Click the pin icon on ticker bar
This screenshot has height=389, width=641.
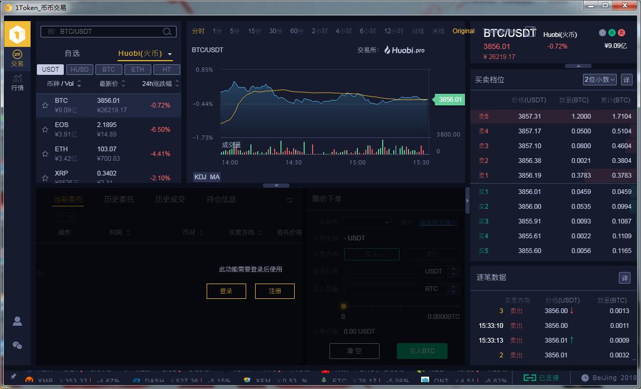(13, 377)
